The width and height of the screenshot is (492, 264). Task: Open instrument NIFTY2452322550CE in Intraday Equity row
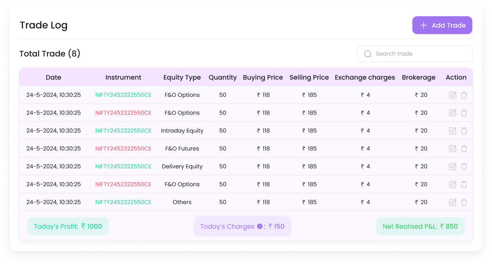(123, 131)
